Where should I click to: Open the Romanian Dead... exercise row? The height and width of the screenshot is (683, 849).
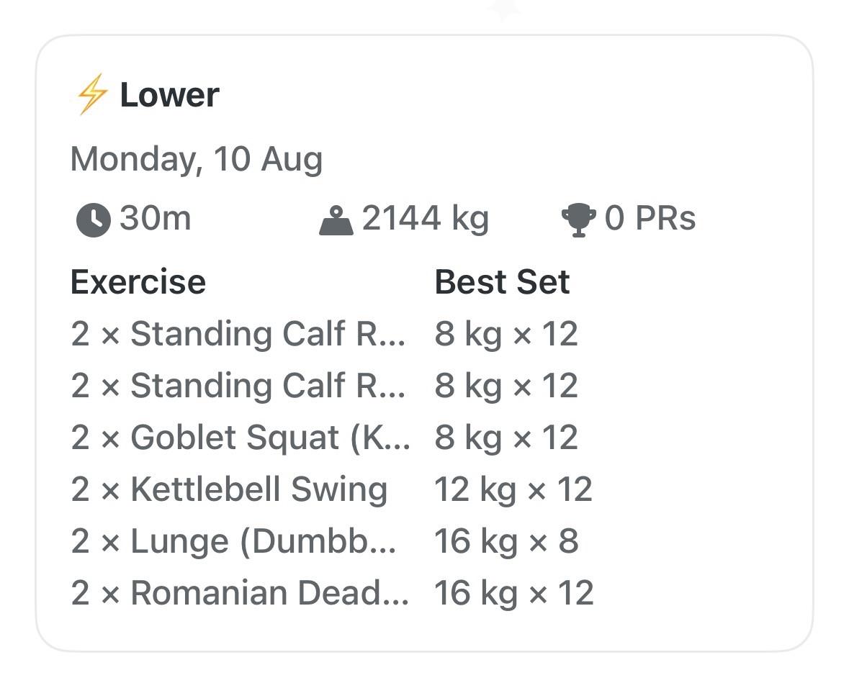332,593
